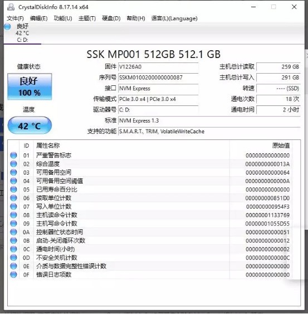Click the status orb for row 01 严重警告标志
Screen dimensions: 308x314
tap(13, 155)
